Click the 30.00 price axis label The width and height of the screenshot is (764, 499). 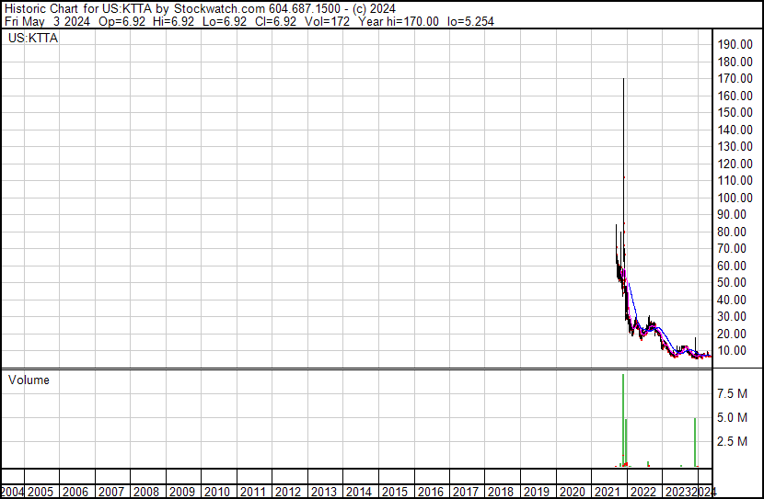click(x=732, y=317)
